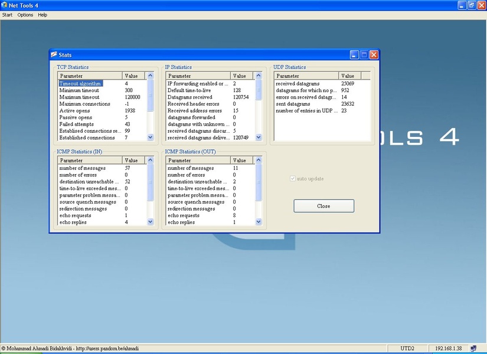487x354 pixels.
Task: Open the Help menu
Action: pos(43,15)
